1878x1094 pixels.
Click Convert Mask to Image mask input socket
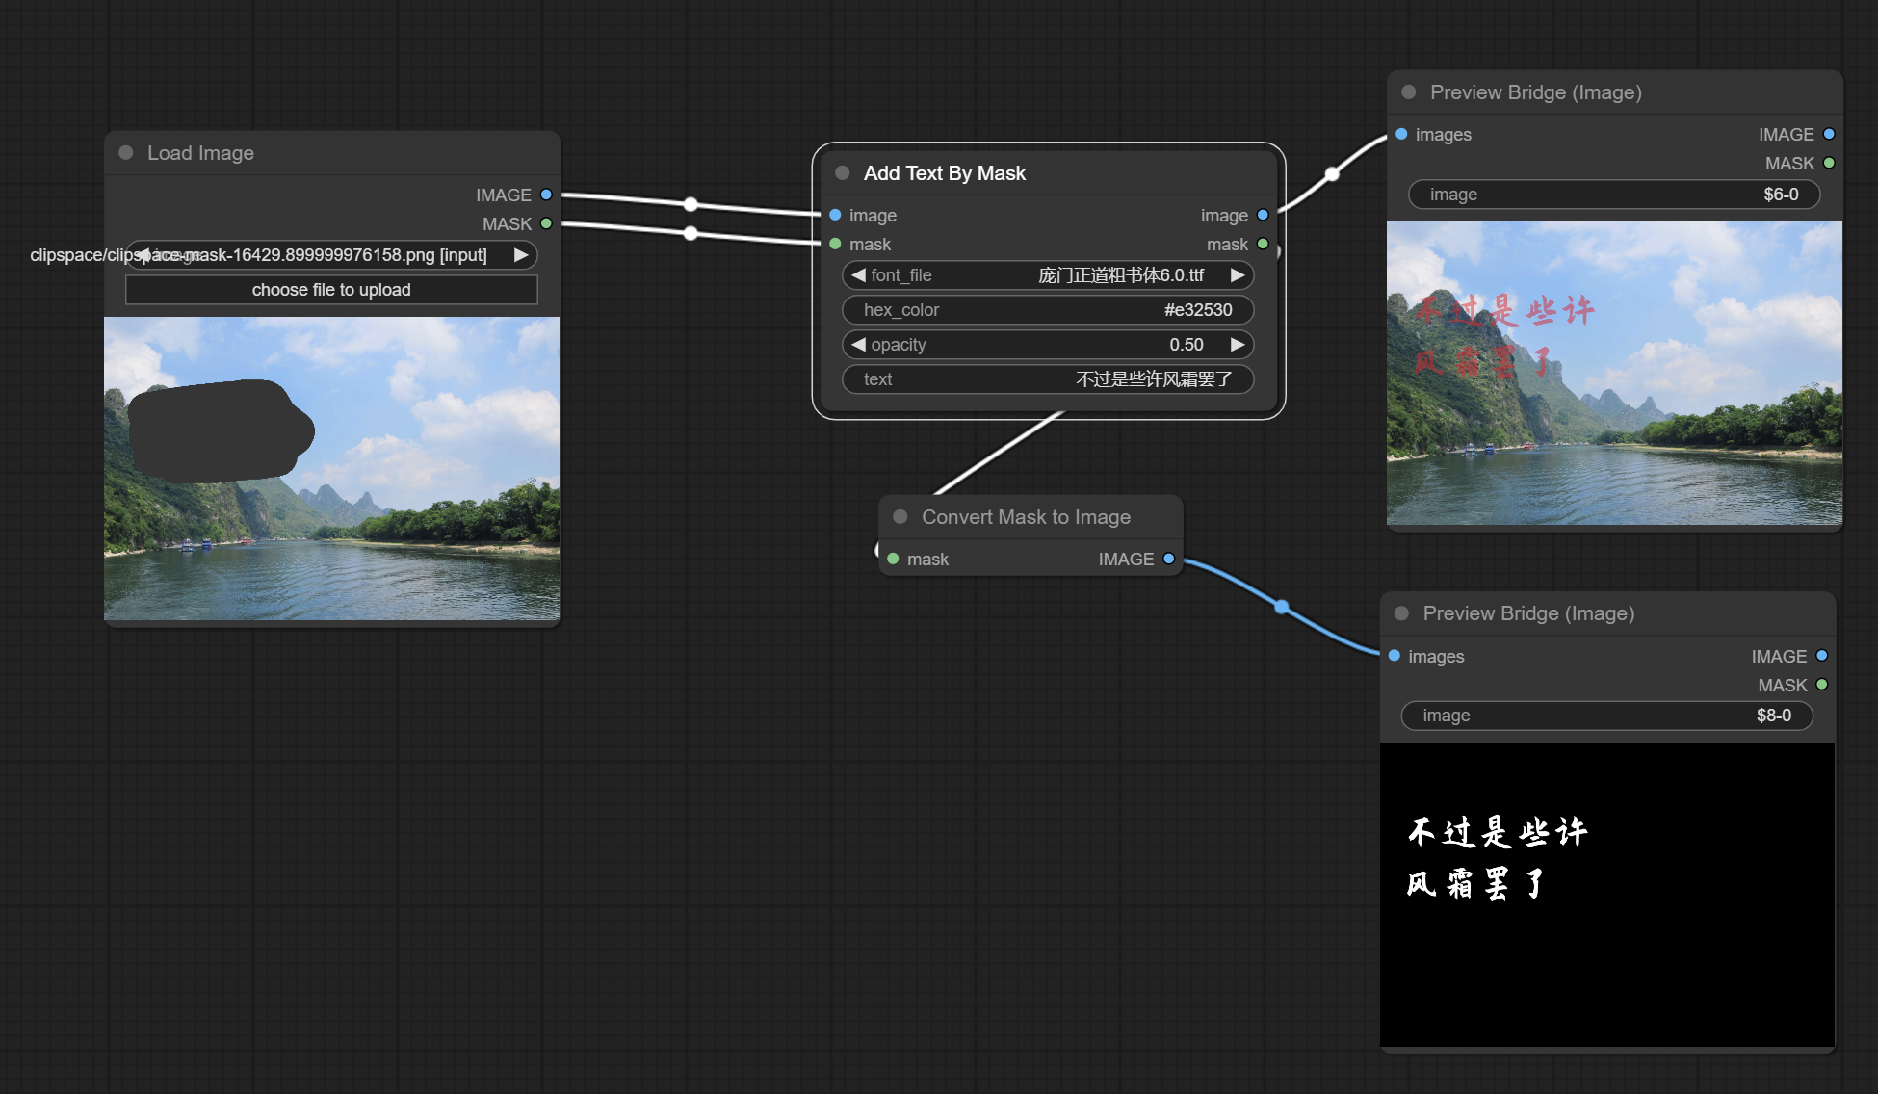click(893, 559)
